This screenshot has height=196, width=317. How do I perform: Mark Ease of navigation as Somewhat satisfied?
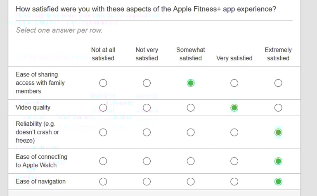191,182
